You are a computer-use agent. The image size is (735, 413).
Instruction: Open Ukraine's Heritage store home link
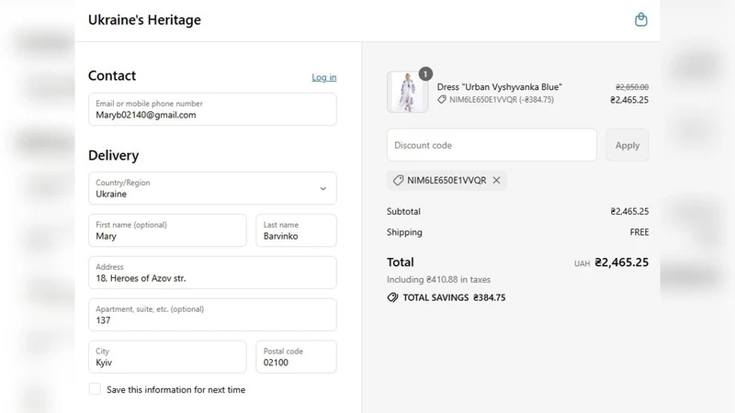coord(144,19)
